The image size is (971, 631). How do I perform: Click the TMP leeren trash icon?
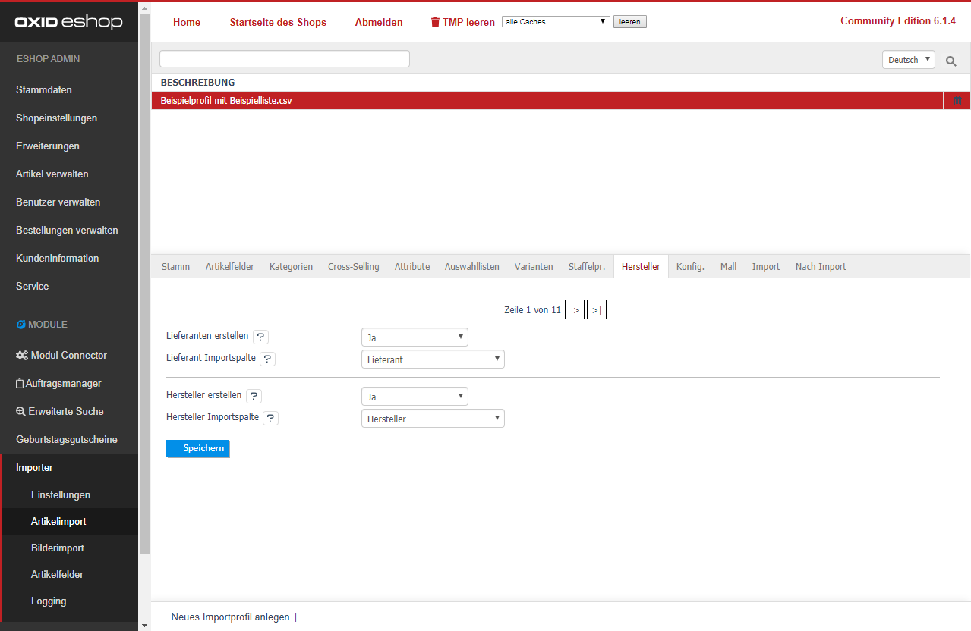[x=435, y=23]
